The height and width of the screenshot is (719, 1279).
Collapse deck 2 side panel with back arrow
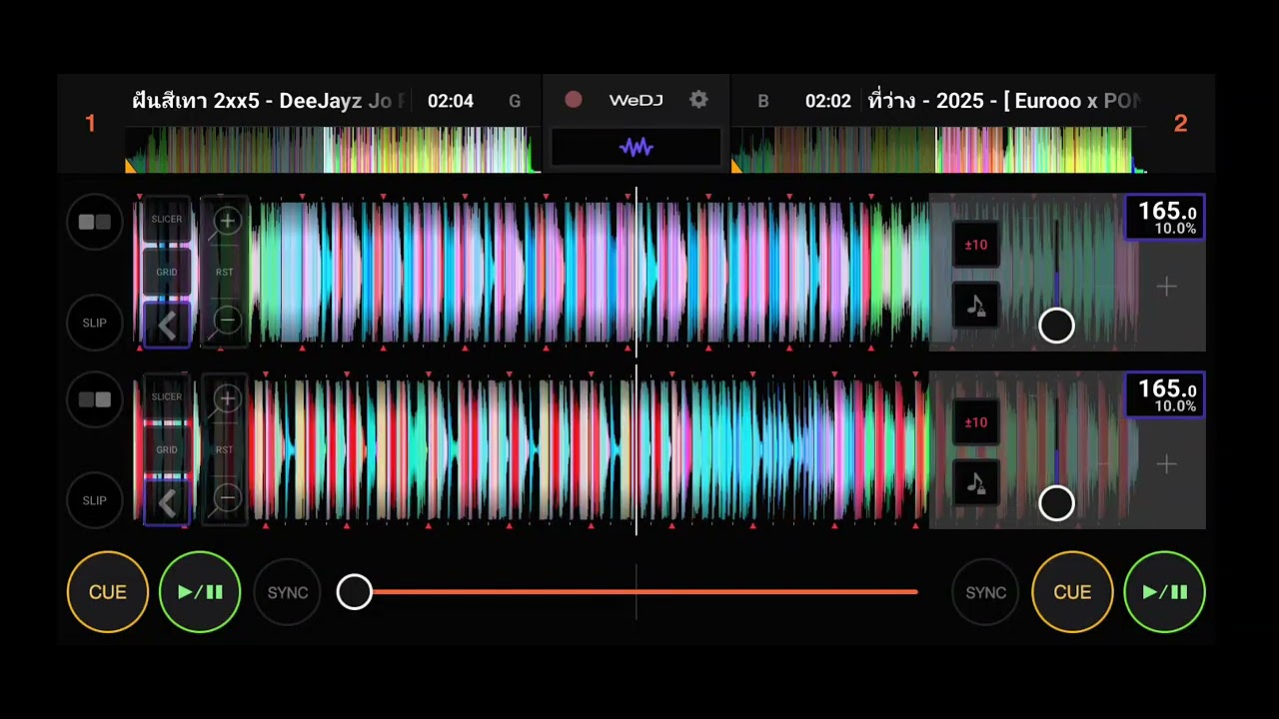pyautogui.click(x=167, y=502)
